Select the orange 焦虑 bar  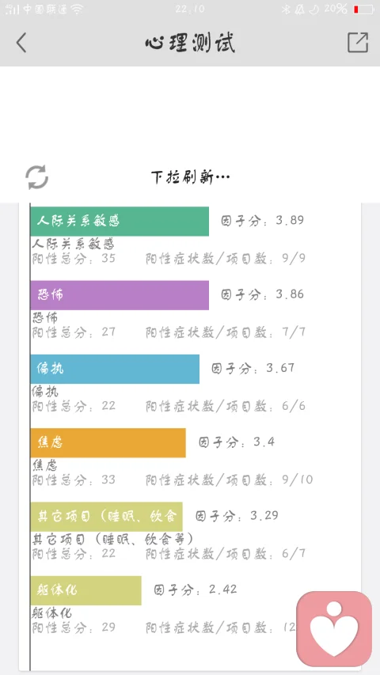tap(108, 442)
